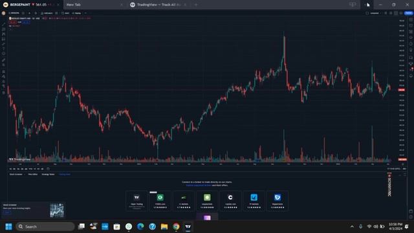Select the text annotation tool

tap(4, 49)
